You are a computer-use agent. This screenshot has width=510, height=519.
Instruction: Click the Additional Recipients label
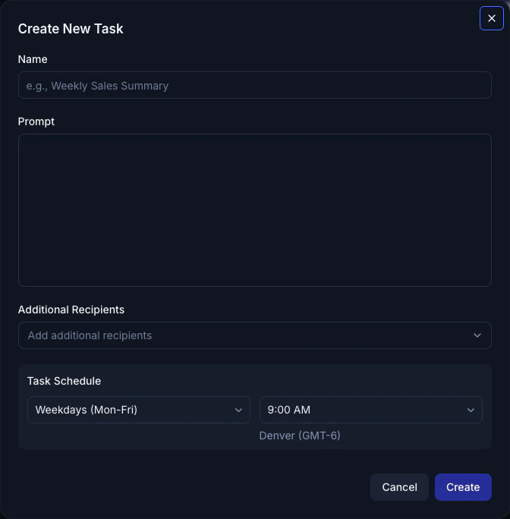point(71,310)
